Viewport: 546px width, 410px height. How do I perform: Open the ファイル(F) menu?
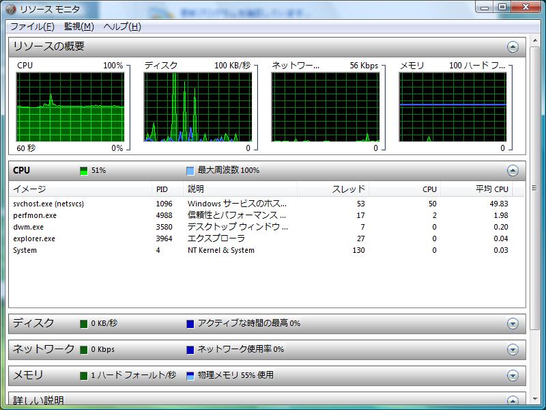pos(32,27)
